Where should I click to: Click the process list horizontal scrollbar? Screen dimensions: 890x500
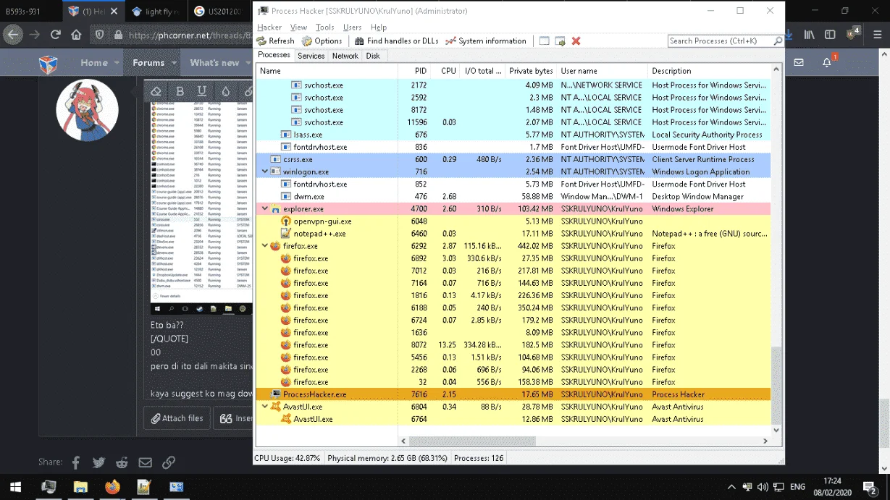[472, 441]
